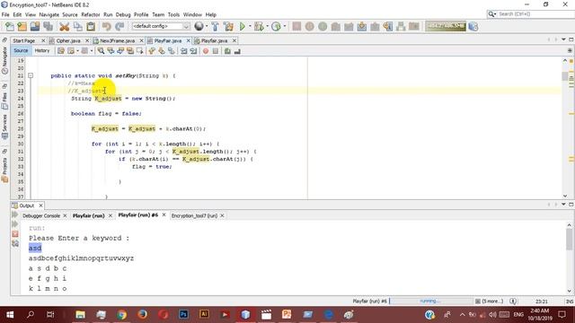Click the Copy toolbar icon
575x323 pixels.
click(x=78, y=26)
